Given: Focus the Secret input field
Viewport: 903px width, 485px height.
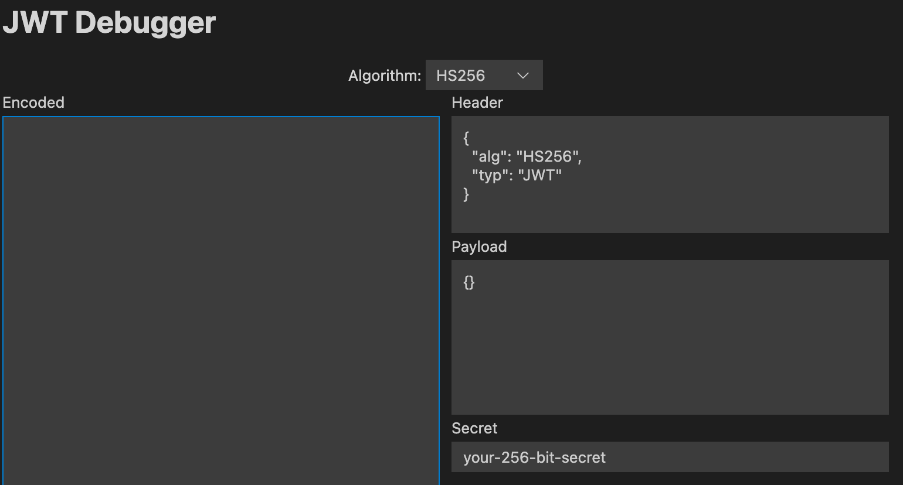Looking at the screenshot, I should point(668,457).
